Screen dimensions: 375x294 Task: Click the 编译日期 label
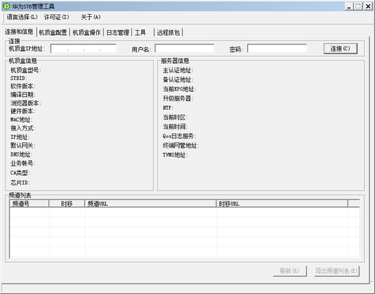pos(23,94)
